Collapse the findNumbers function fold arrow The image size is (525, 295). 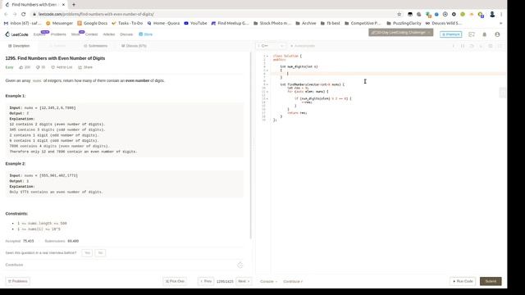tap(267, 84)
